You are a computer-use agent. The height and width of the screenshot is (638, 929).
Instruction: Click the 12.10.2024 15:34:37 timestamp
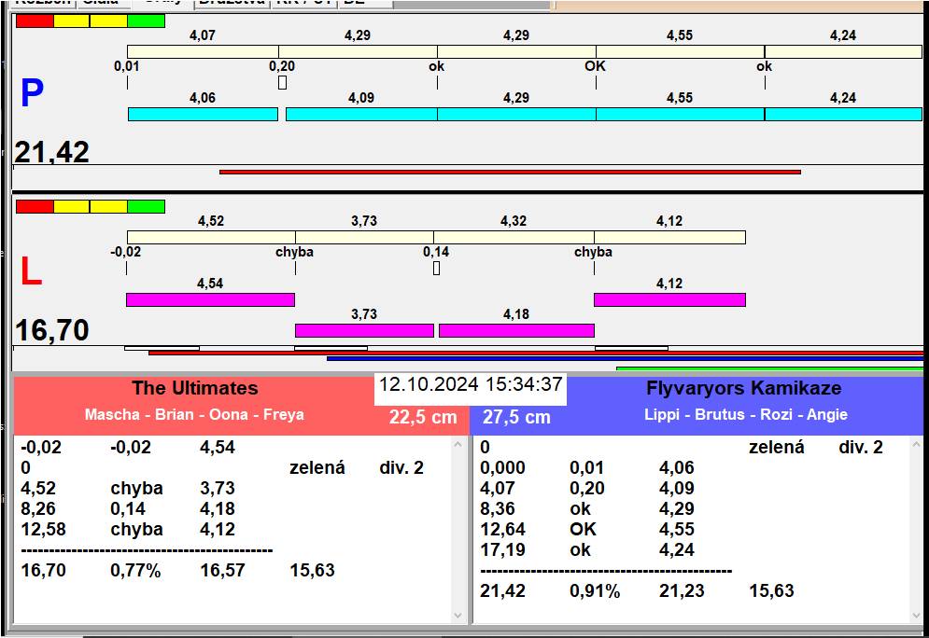tap(471, 384)
